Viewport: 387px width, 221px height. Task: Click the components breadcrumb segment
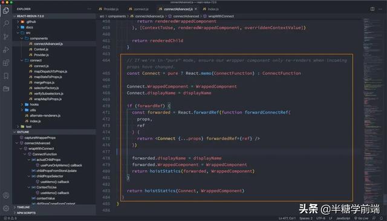117,16
